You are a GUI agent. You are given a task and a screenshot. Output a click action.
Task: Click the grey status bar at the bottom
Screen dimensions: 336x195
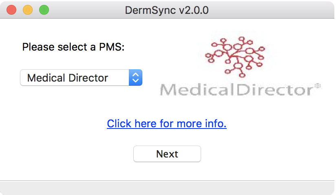click(168, 188)
